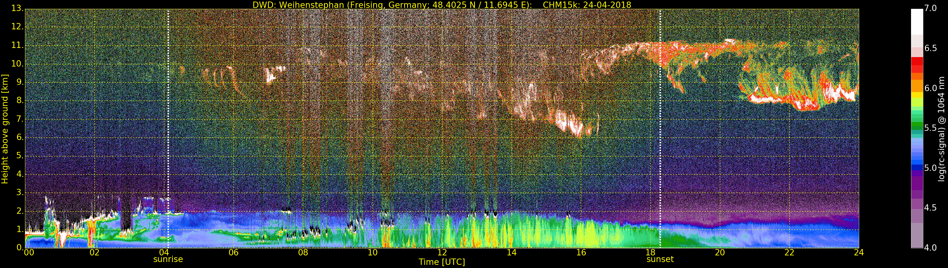Viewport: 948px width, 268px height.
Task: Click the height tick label '13.'
Action: coord(17,8)
